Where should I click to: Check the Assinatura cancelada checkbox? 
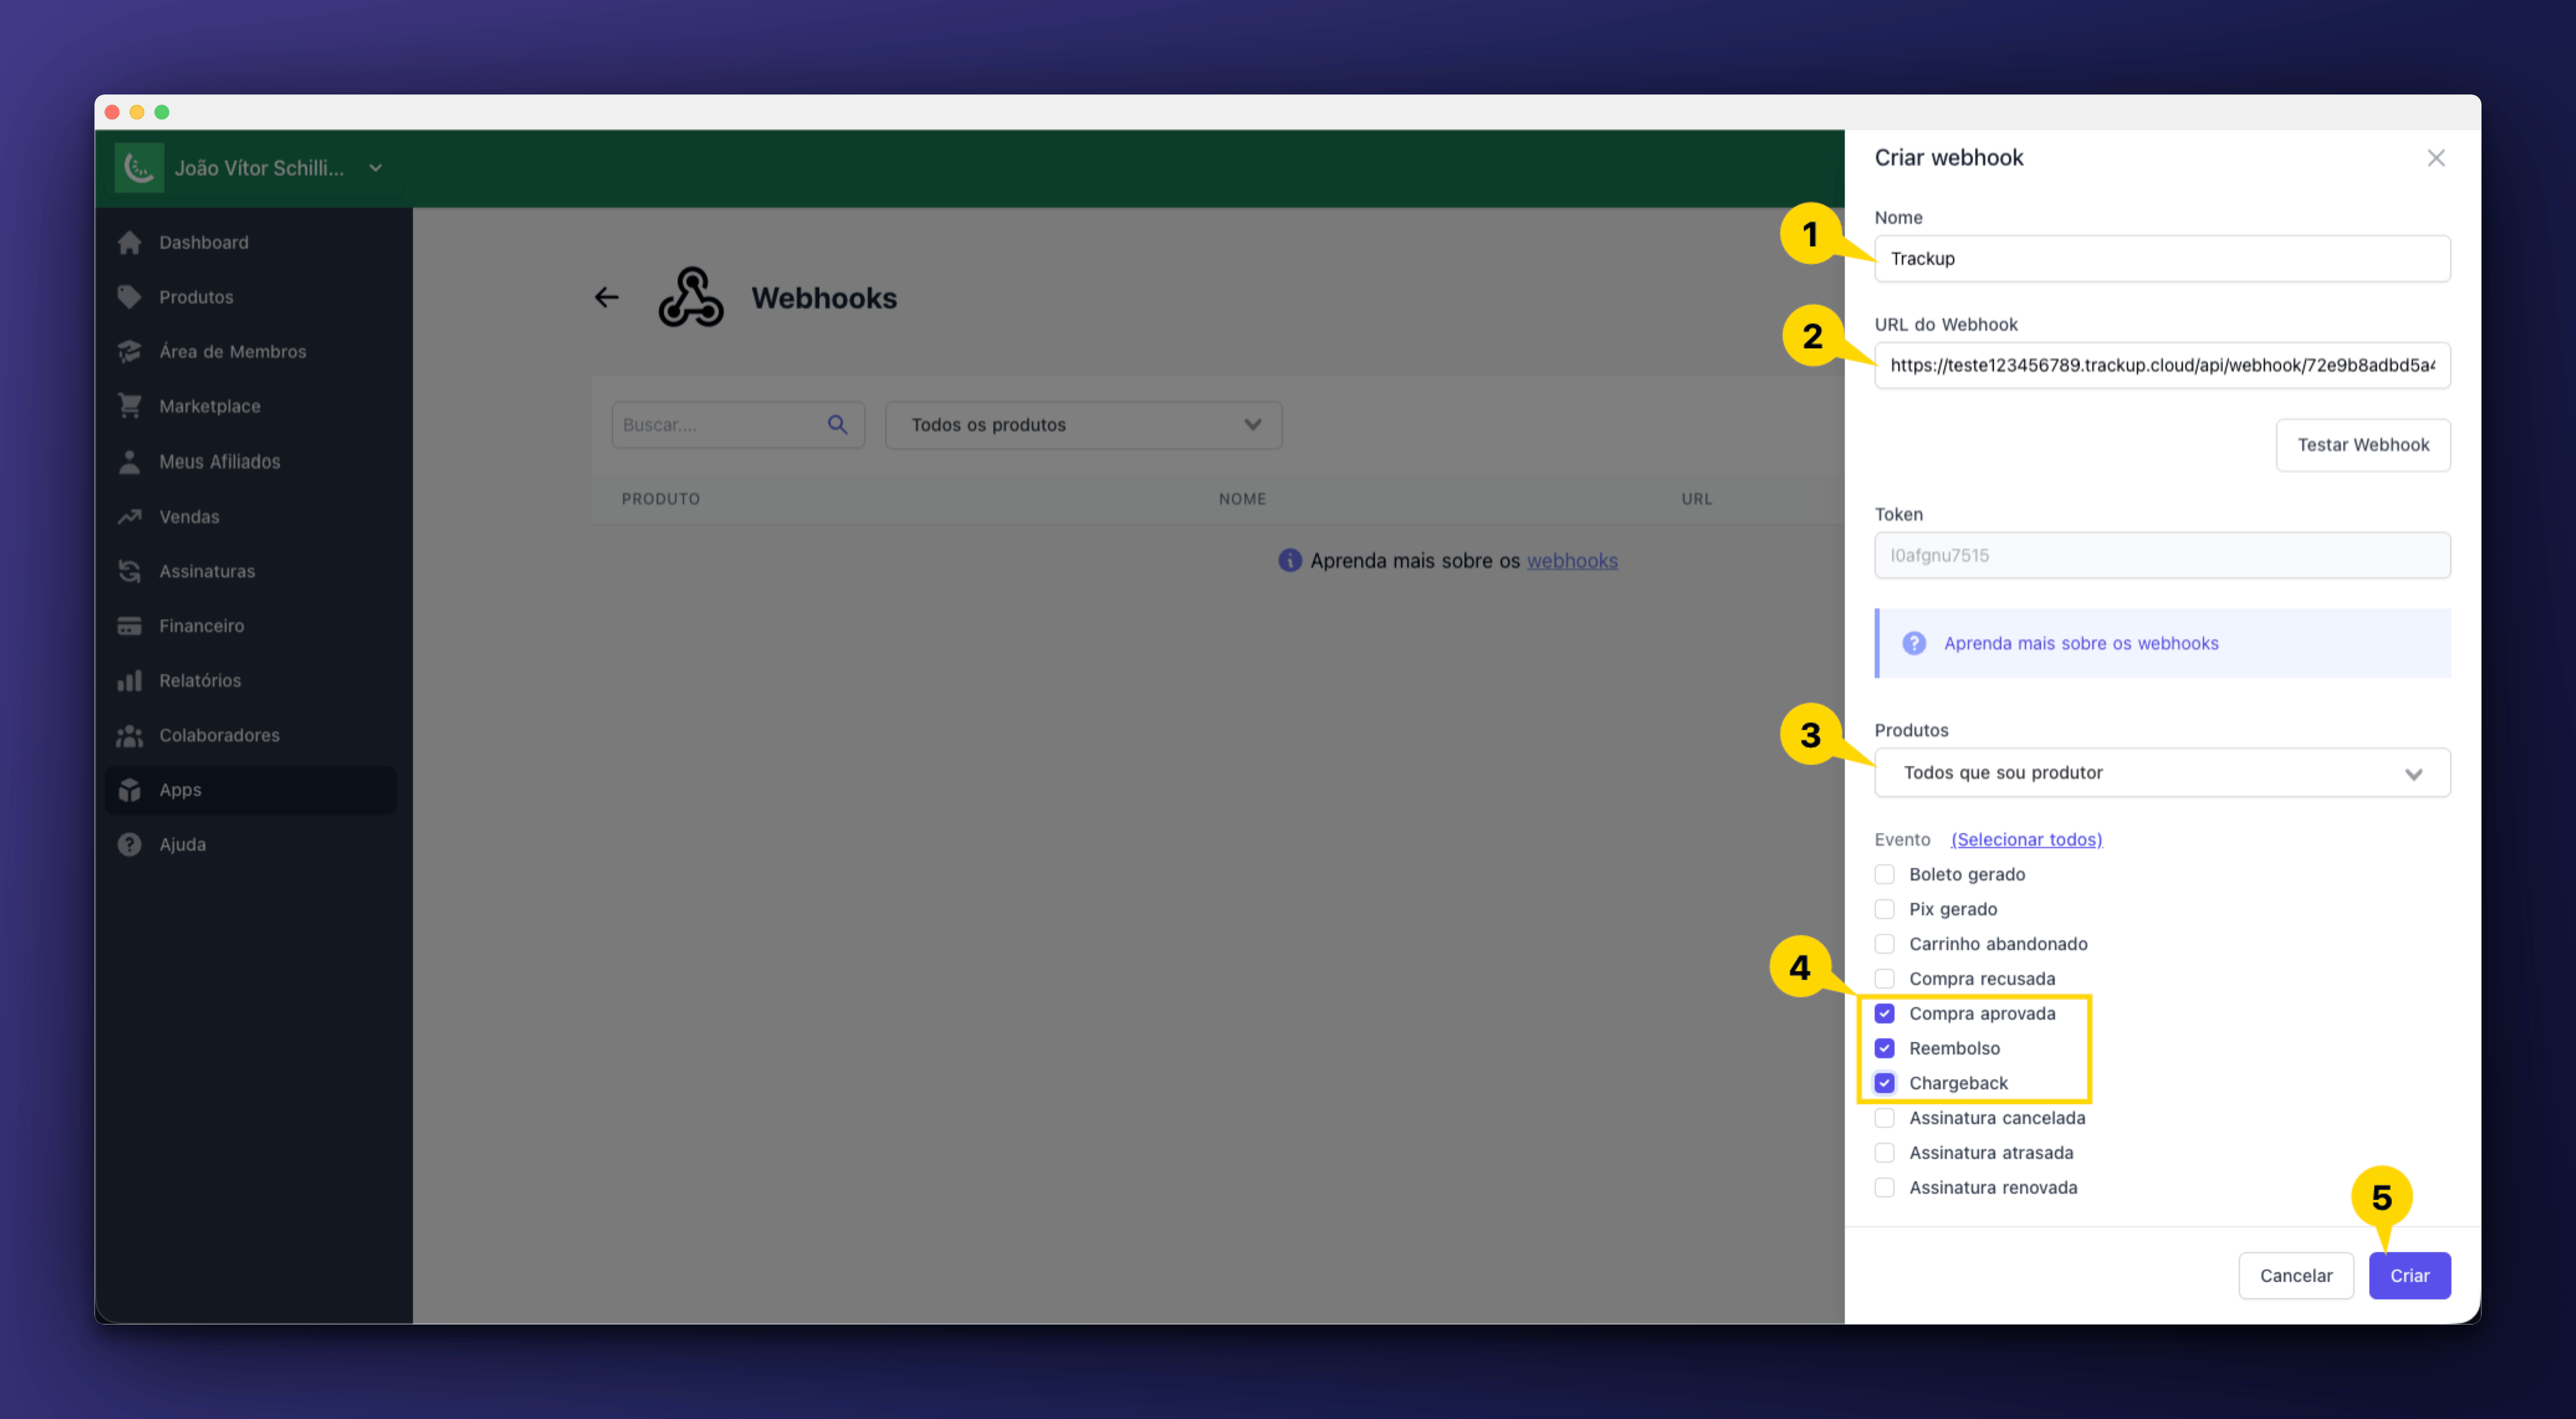click(1884, 1118)
